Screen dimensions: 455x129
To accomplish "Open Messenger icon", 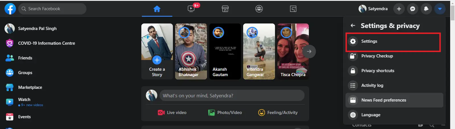I will (413, 9).
